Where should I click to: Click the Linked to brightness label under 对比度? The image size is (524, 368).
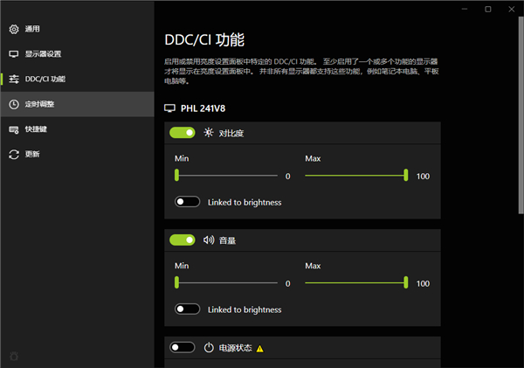tap(245, 203)
